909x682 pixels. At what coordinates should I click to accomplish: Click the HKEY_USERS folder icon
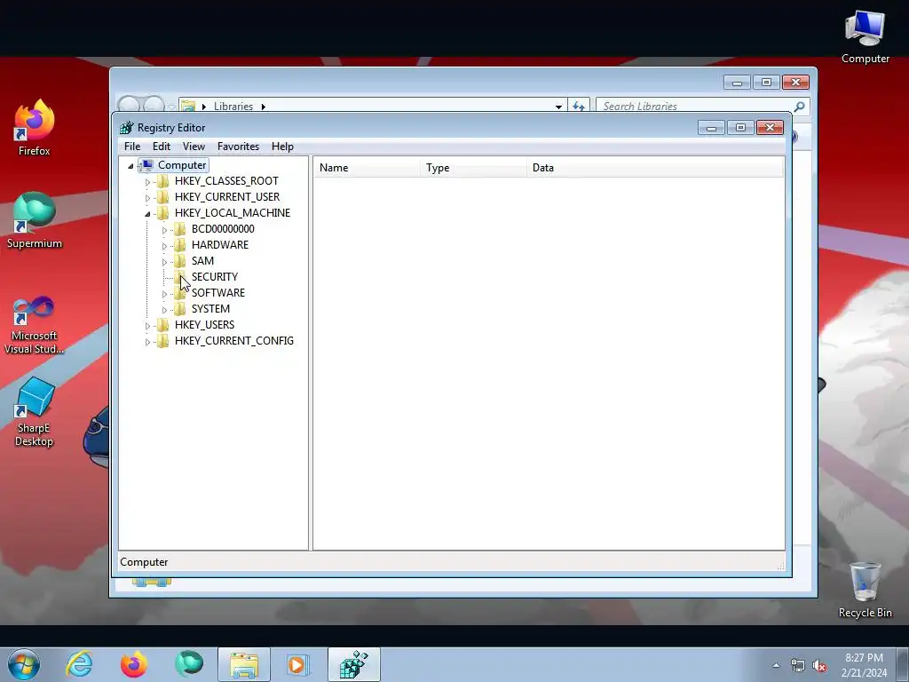(x=163, y=325)
